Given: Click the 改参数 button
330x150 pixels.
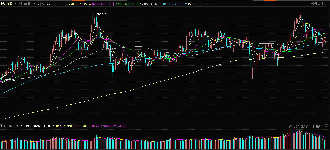Looking at the screenshot, I should tap(294, 126).
